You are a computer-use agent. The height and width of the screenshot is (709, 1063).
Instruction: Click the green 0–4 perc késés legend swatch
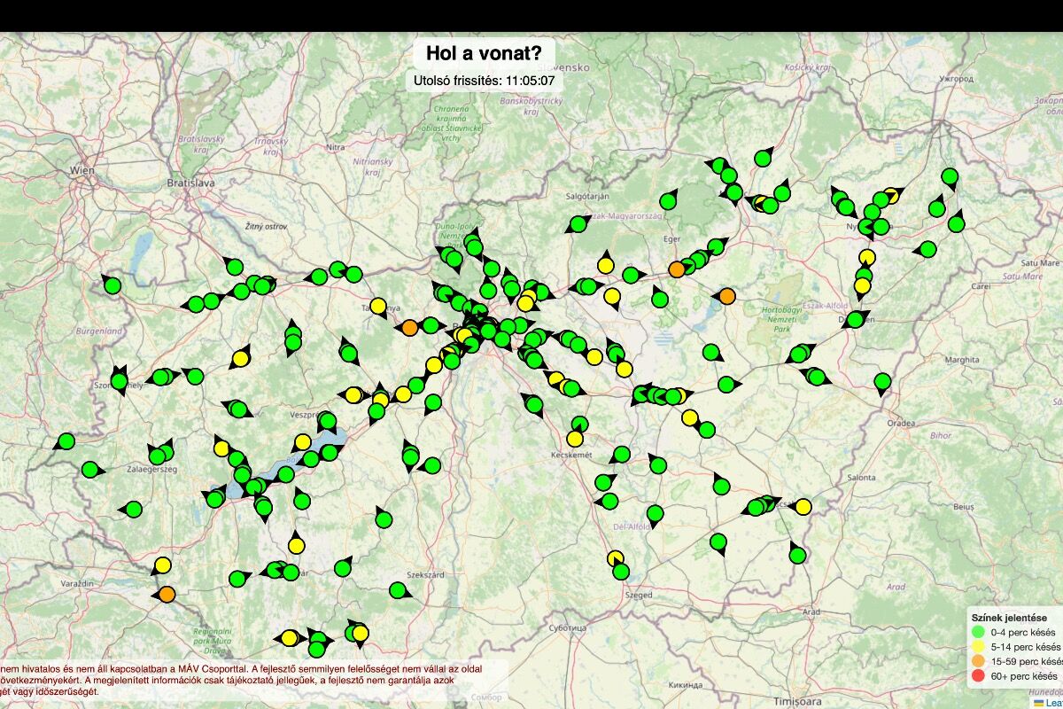coord(979,632)
